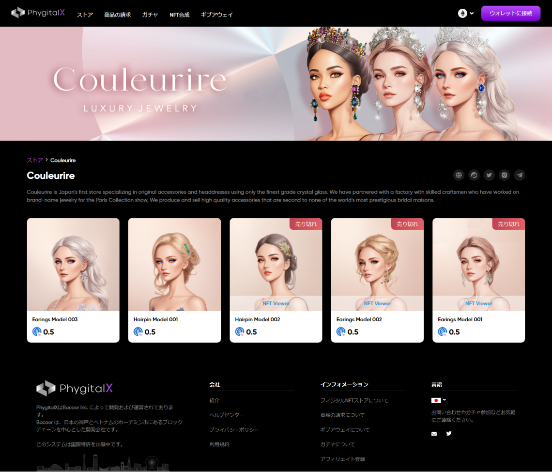Image resolution: width=552 pixels, height=472 pixels.
Task: Open the 紹介 footer link
Action: (x=215, y=400)
